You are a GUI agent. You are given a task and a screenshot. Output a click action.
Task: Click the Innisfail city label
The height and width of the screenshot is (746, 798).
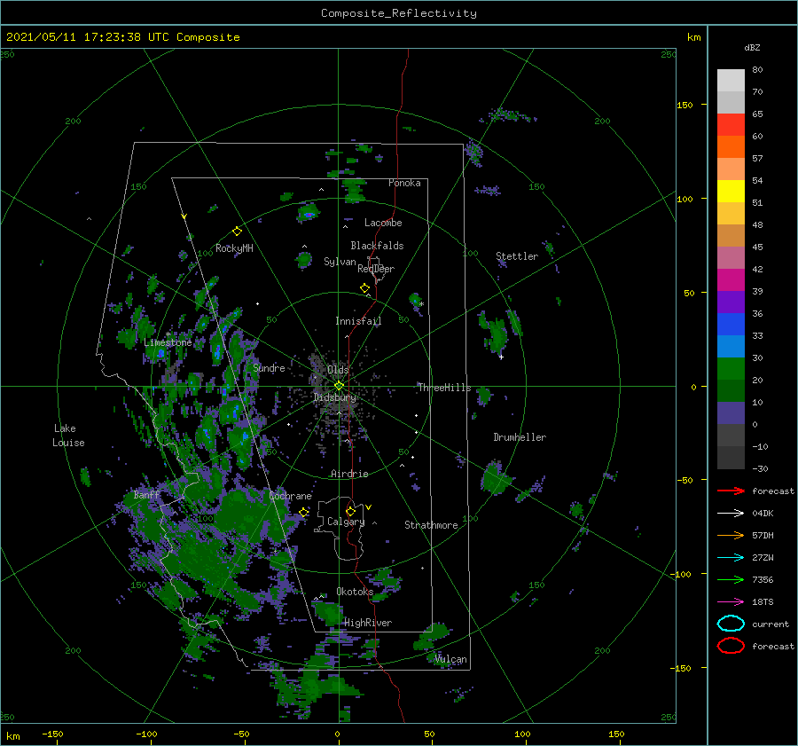coord(358,321)
